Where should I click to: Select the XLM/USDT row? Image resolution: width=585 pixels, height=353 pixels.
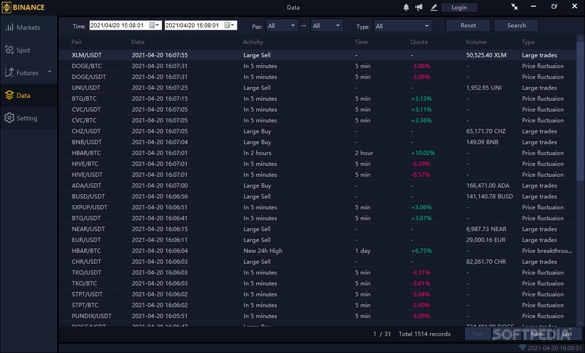(317, 55)
